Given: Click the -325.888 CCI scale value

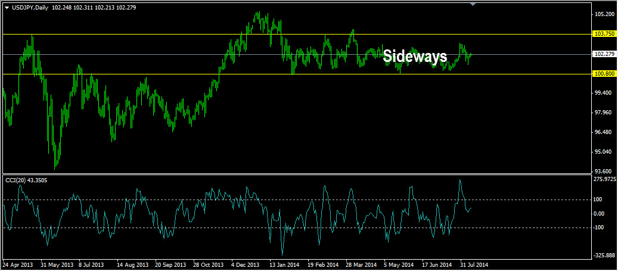Looking at the screenshot, I should point(605,256).
